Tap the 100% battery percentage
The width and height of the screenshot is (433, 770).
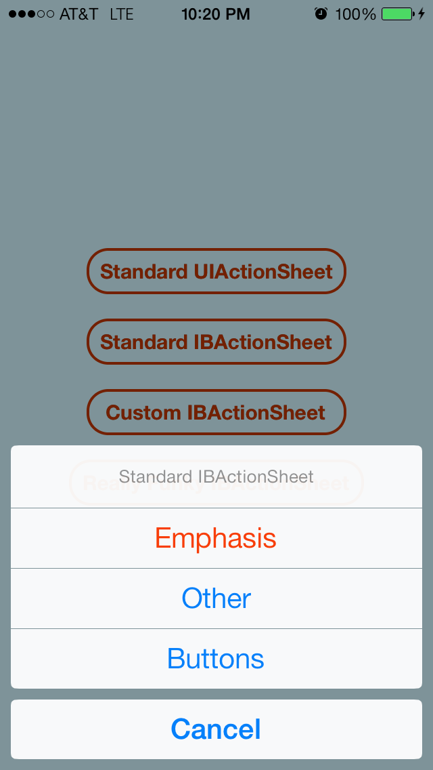[x=355, y=14]
